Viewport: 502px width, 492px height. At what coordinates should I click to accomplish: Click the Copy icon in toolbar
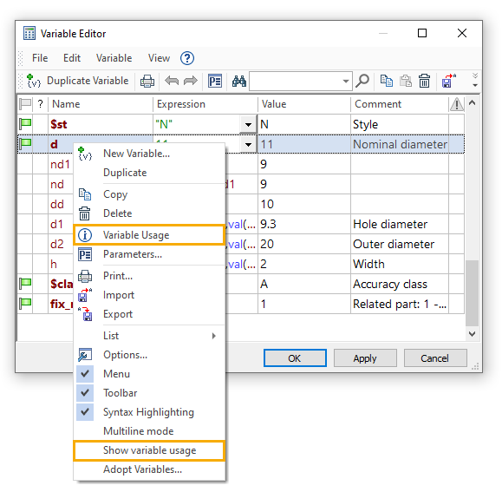click(x=387, y=81)
